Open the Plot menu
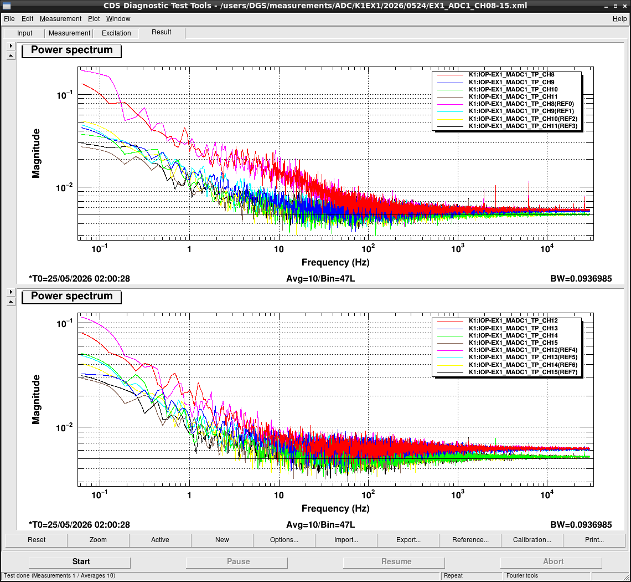Screen dimensions: 631x582 coord(94,19)
